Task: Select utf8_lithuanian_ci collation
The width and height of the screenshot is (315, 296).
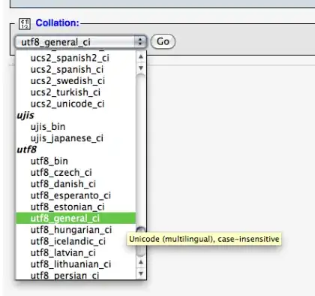Action: [76, 264]
